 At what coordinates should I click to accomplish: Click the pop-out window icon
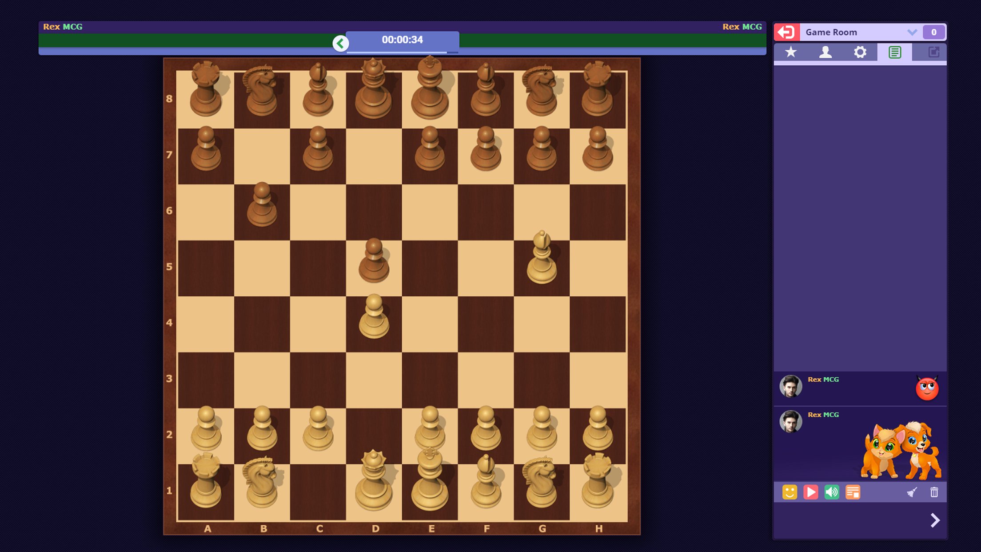tap(933, 52)
